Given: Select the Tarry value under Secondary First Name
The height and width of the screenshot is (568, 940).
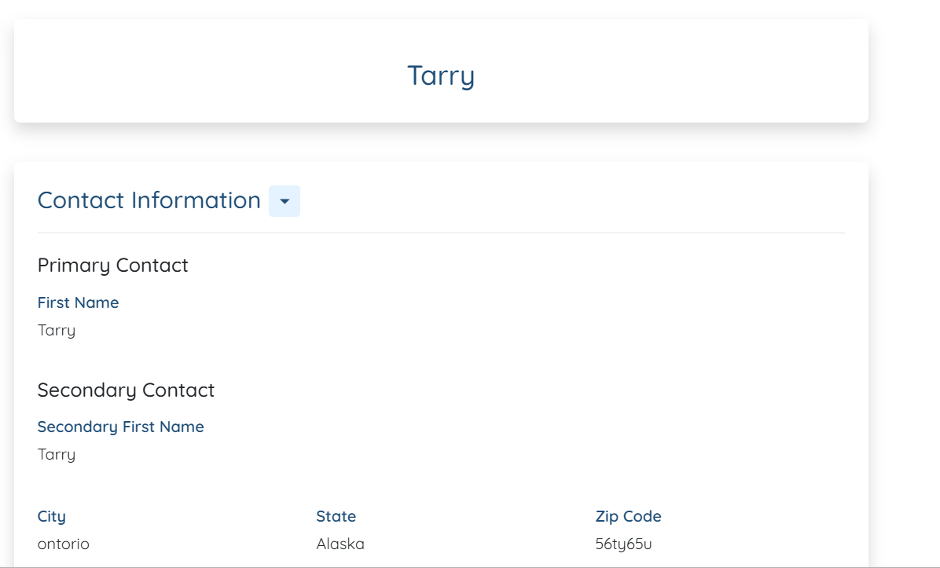Looking at the screenshot, I should 57,454.
